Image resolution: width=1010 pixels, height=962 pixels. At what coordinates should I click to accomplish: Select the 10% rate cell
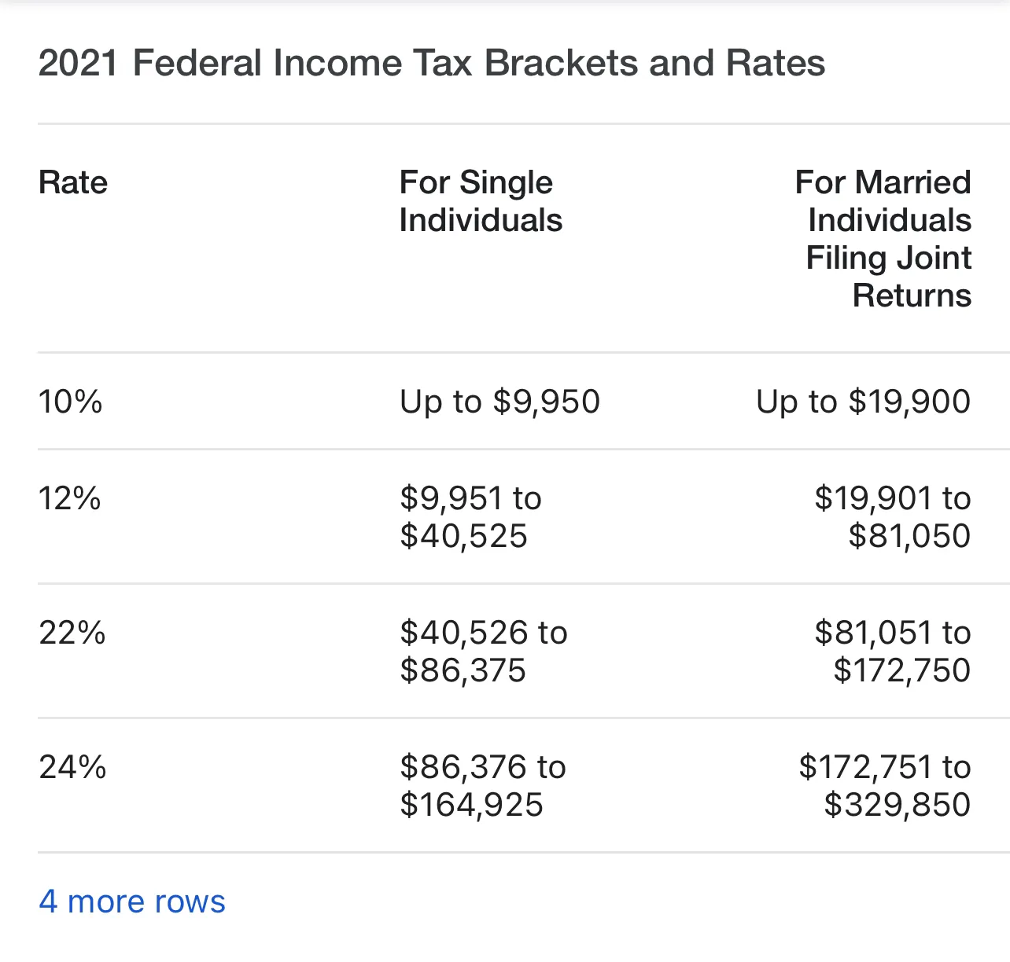point(71,402)
